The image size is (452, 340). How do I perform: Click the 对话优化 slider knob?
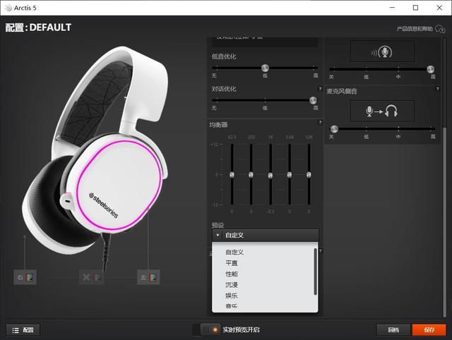point(313,100)
